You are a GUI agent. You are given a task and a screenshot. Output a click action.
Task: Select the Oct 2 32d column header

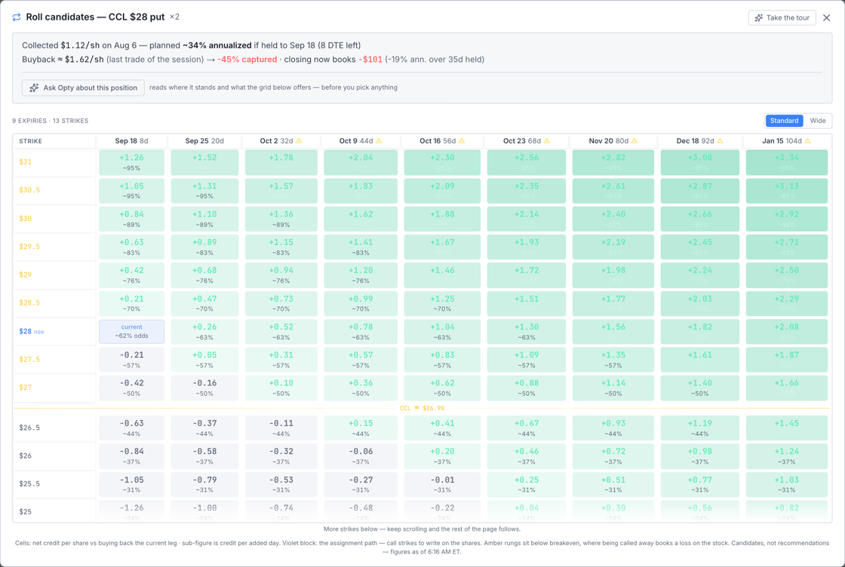281,141
